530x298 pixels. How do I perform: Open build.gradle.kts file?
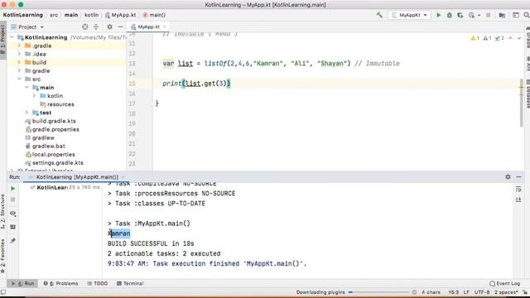(x=54, y=121)
